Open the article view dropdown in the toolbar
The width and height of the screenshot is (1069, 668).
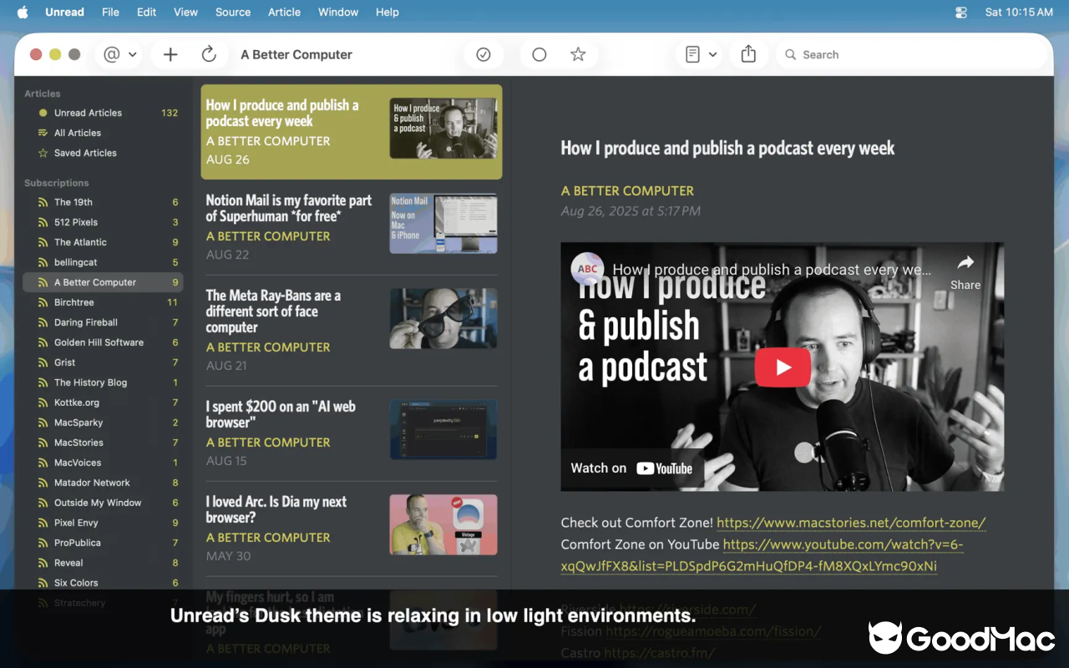coord(702,54)
